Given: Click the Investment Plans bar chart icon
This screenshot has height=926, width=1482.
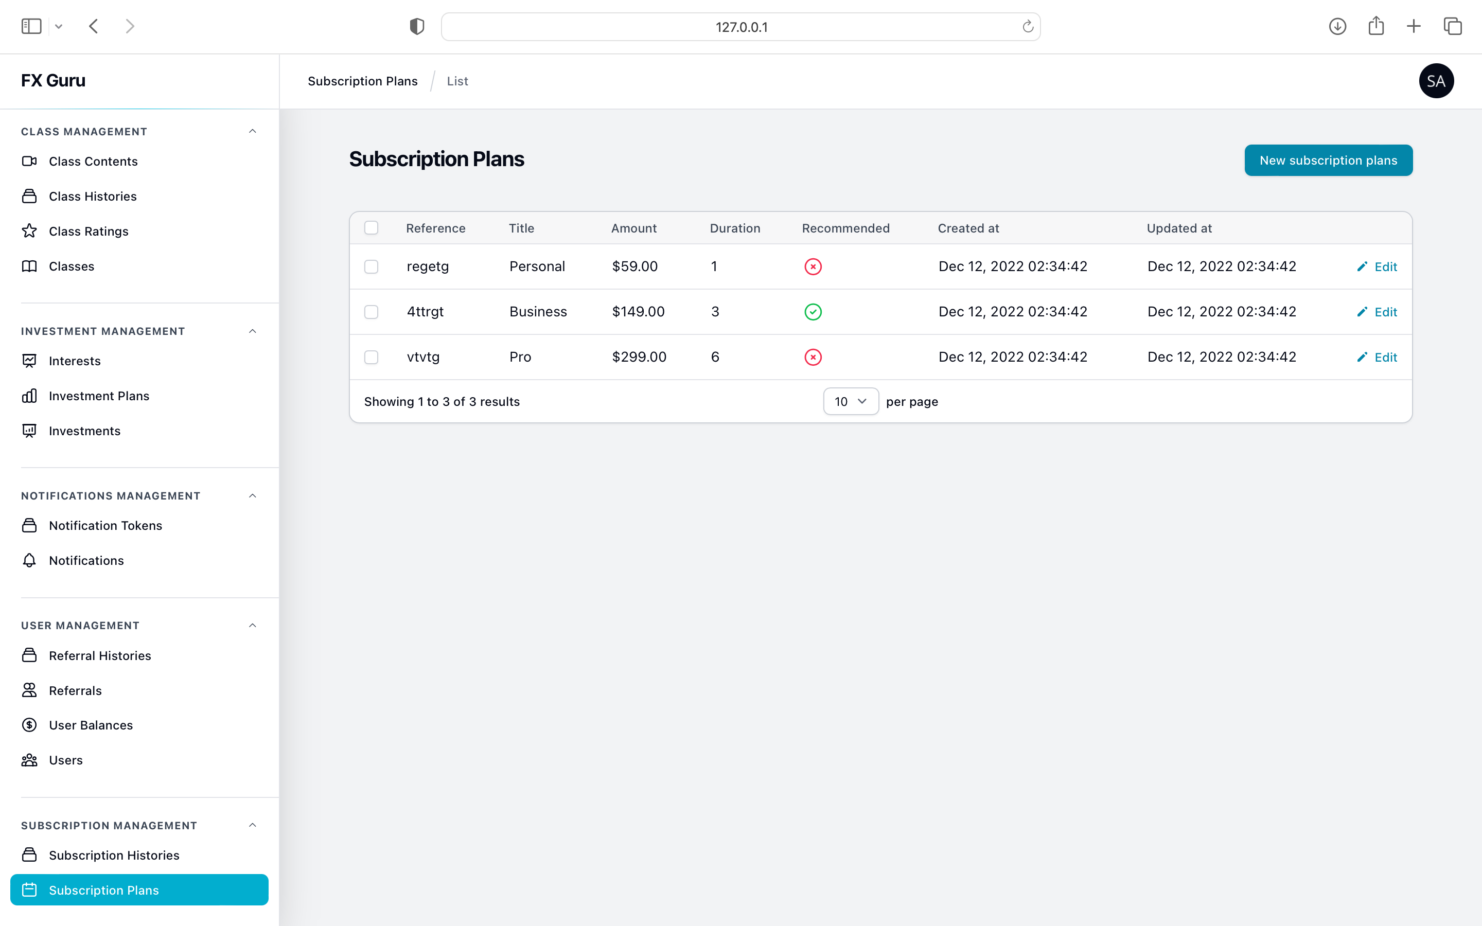Looking at the screenshot, I should (x=29, y=396).
